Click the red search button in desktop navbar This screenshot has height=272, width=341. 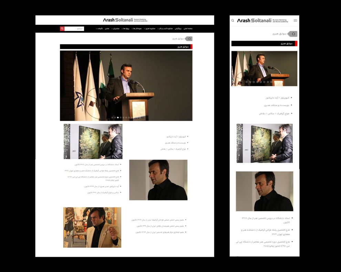click(62, 29)
